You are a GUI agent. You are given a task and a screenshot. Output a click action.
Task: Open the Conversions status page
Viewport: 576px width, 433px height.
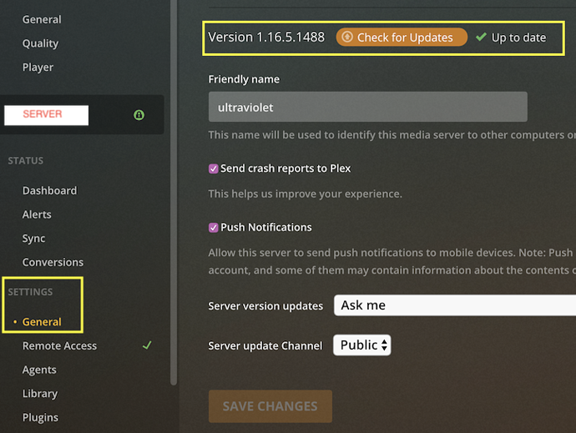coord(53,262)
